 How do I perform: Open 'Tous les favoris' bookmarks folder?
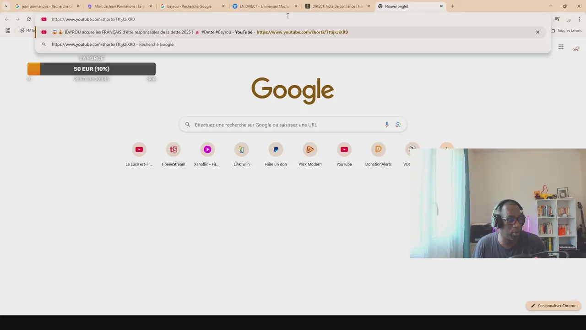click(x=566, y=31)
